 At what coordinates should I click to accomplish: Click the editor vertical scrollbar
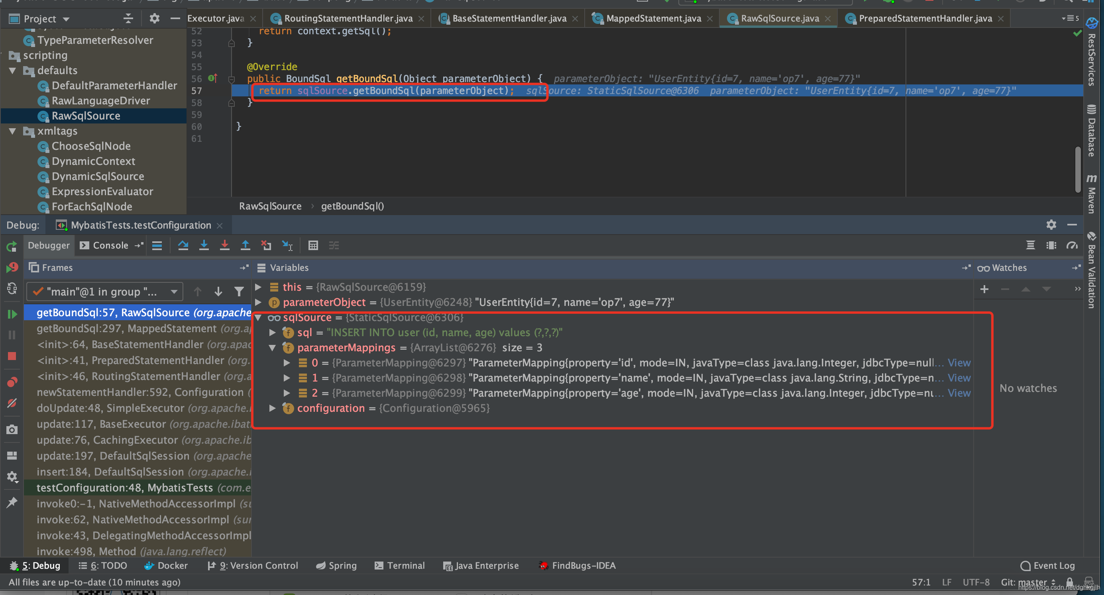[1078, 170]
